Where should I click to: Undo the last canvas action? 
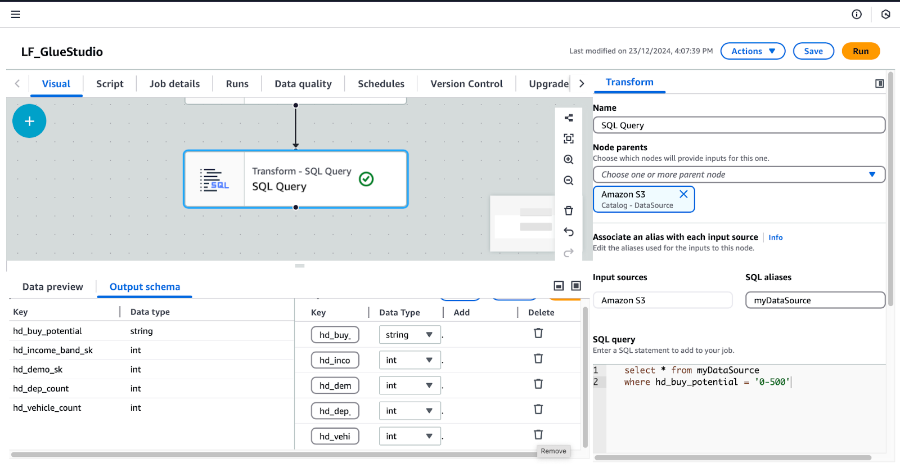click(569, 232)
